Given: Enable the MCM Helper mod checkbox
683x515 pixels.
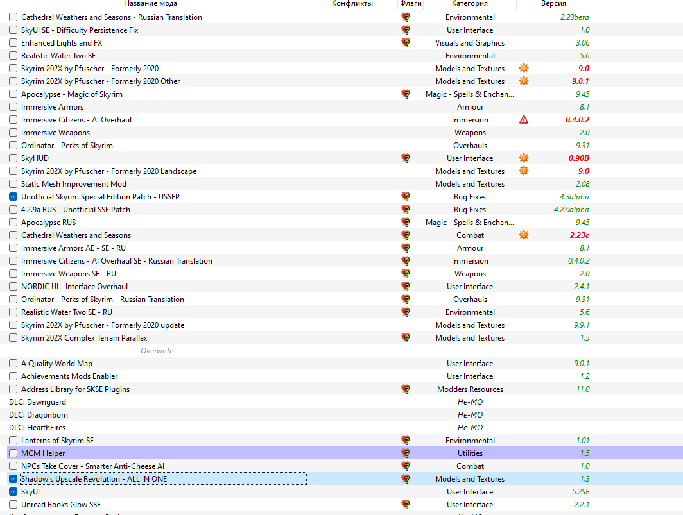Looking at the screenshot, I should click(13, 453).
